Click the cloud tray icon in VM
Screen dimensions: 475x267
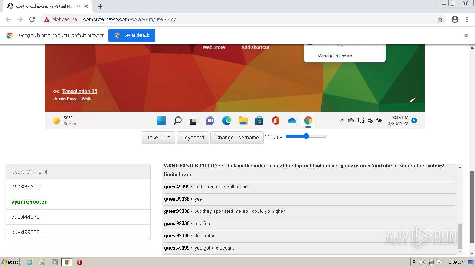coord(351,121)
